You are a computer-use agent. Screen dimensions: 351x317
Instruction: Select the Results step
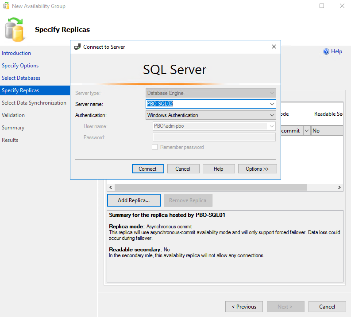[x=10, y=140]
